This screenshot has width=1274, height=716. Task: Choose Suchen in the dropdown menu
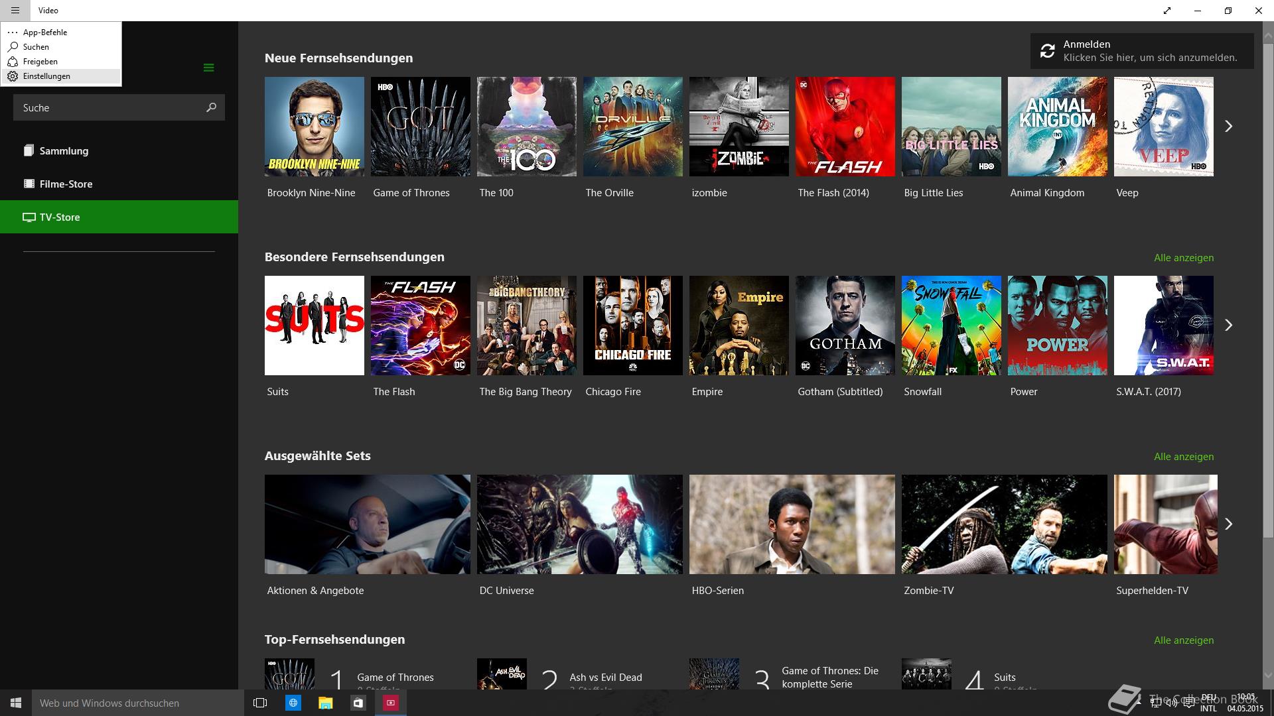[61, 46]
